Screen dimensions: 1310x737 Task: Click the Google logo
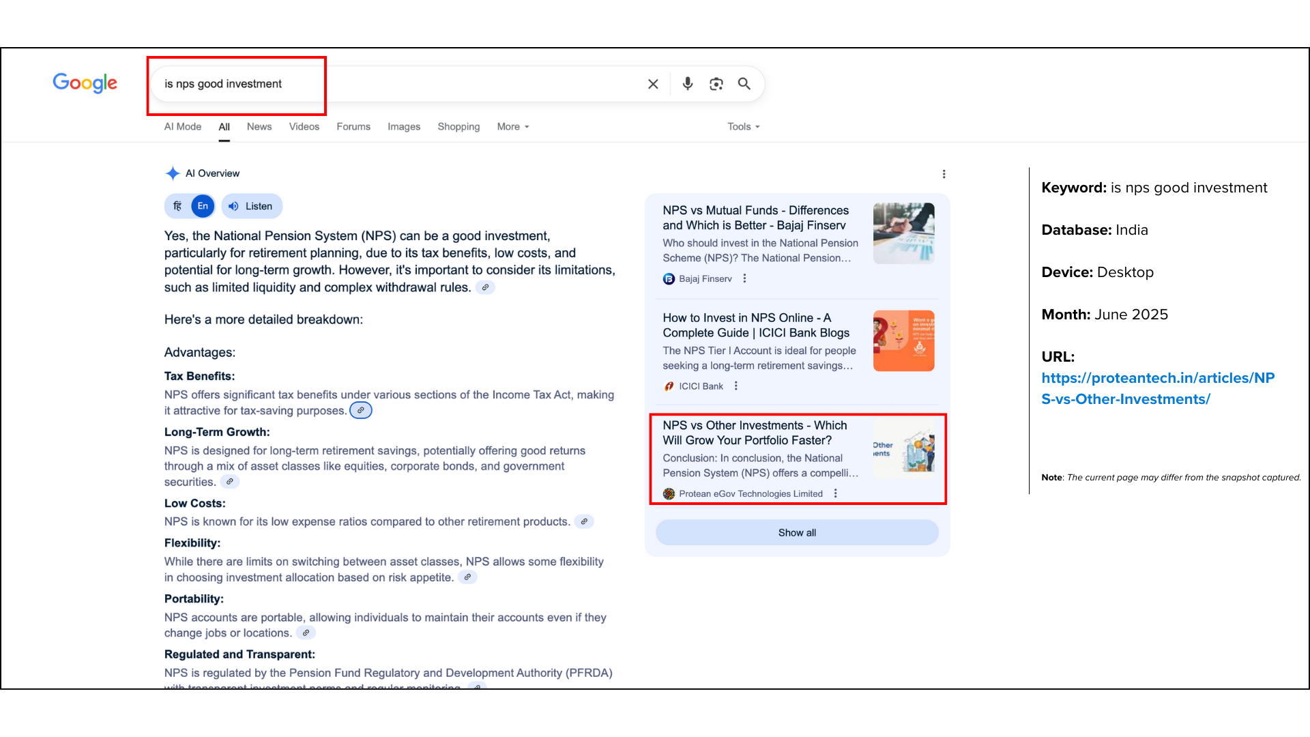(85, 83)
